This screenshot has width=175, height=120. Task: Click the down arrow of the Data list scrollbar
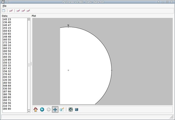pyautogui.click(x=29, y=111)
